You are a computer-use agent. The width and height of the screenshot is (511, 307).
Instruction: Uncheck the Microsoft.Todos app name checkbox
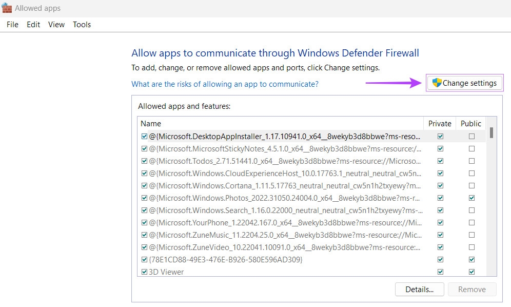[144, 161]
